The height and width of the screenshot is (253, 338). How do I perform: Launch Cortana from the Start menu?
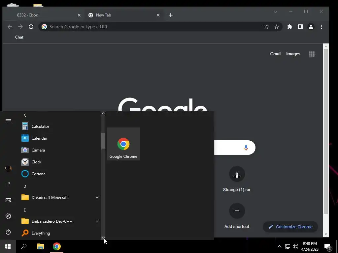[60, 174]
